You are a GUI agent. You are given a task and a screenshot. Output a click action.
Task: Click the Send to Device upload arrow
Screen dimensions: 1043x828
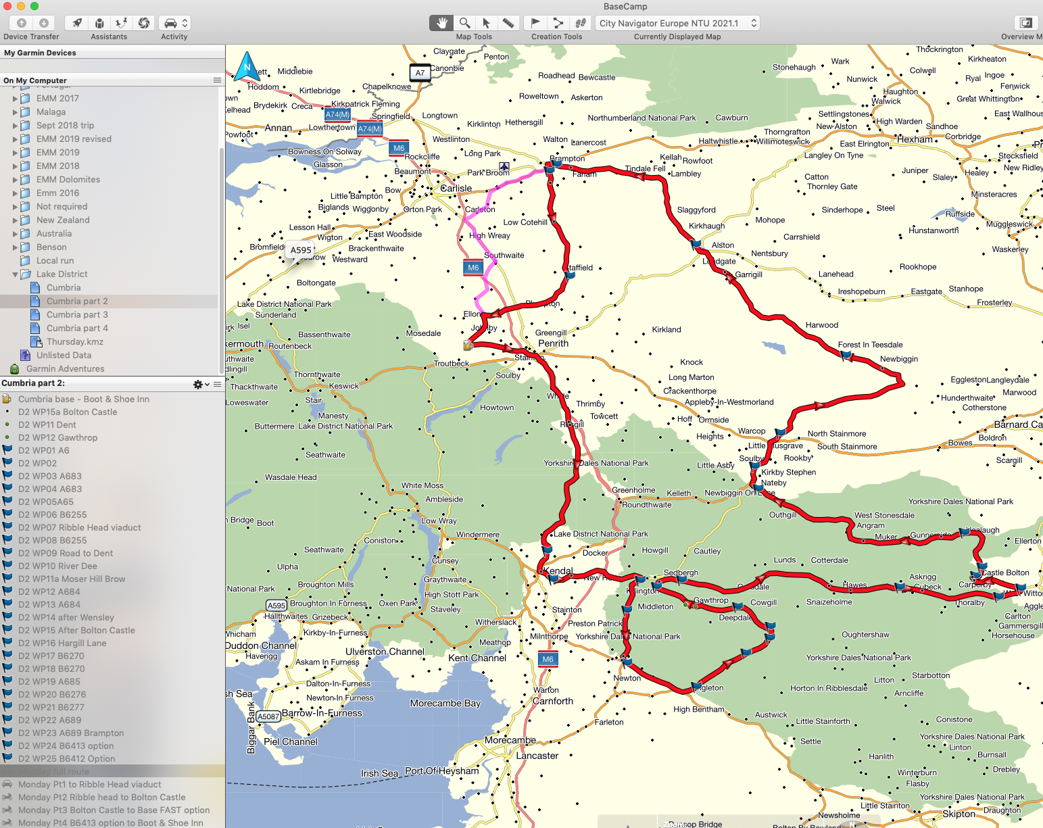tap(22, 23)
